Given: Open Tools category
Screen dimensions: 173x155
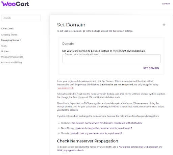Looking at the screenshot, I should pos(4,46).
